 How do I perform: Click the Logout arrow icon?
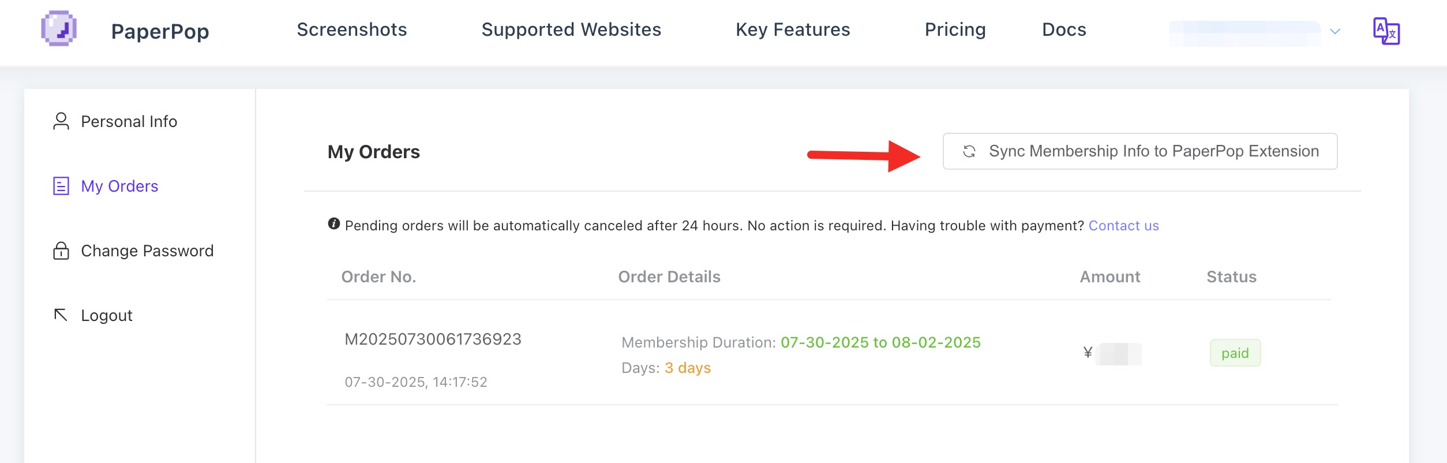[61, 315]
